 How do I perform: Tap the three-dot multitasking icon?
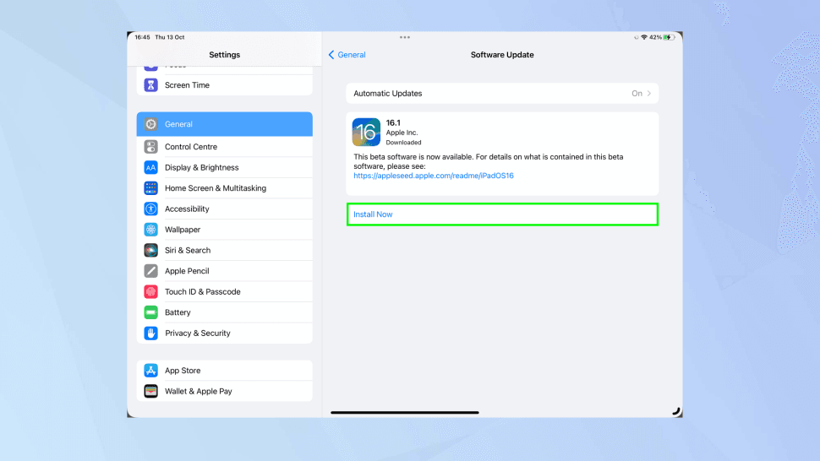click(x=405, y=37)
